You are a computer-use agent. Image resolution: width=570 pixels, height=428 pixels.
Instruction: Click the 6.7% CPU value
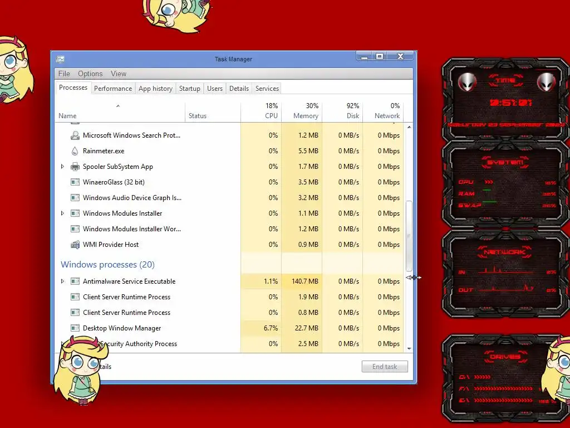point(271,328)
